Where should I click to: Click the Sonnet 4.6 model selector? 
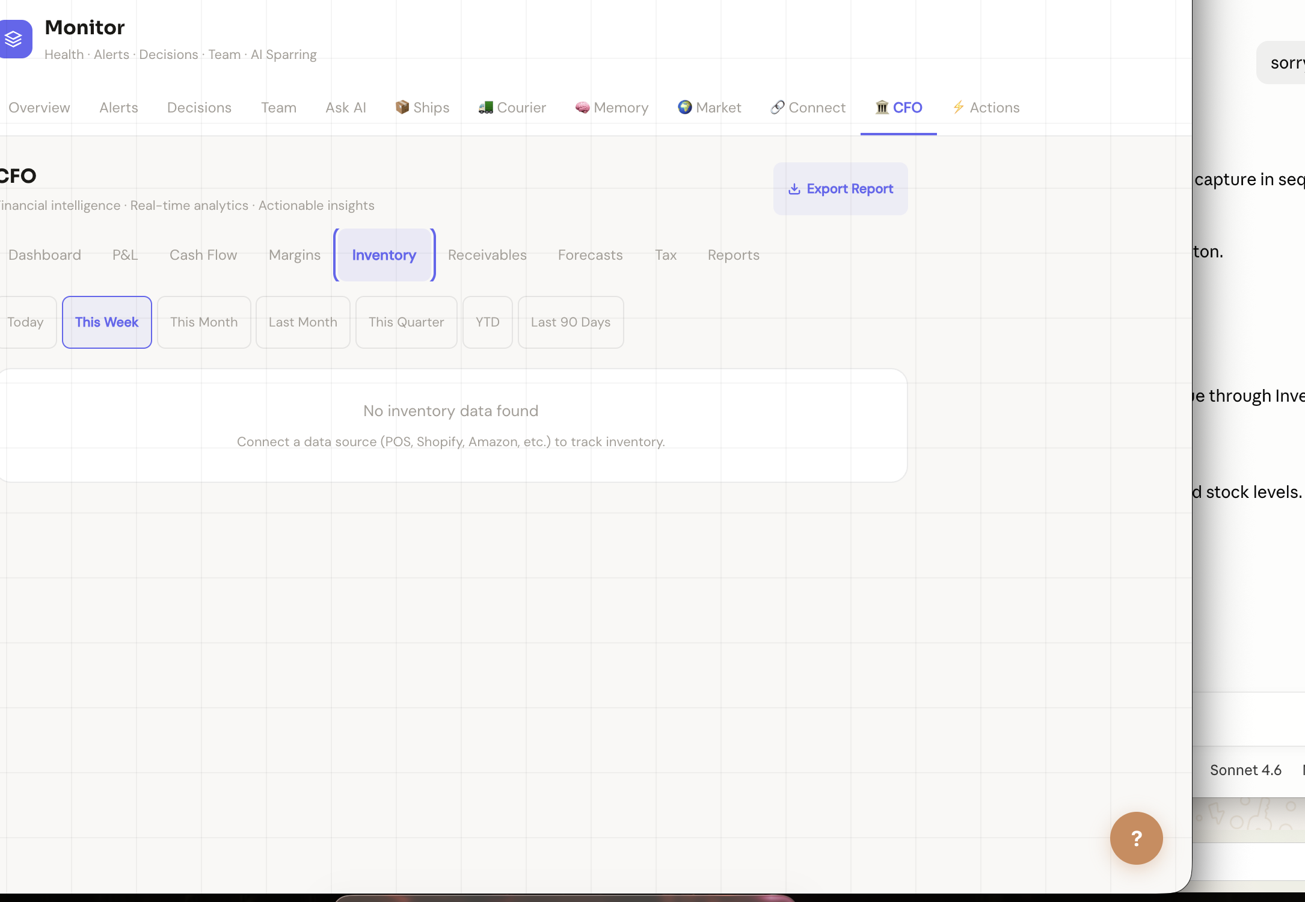coord(1245,770)
